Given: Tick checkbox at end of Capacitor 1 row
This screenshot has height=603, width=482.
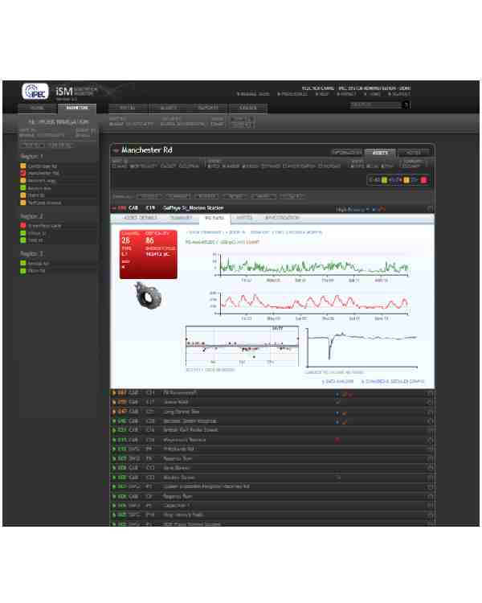Looking at the screenshot, I should [430, 506].
